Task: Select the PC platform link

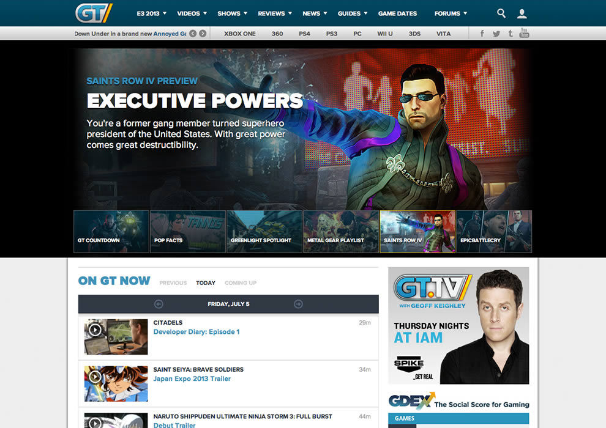Action: [x=357, y=34]
